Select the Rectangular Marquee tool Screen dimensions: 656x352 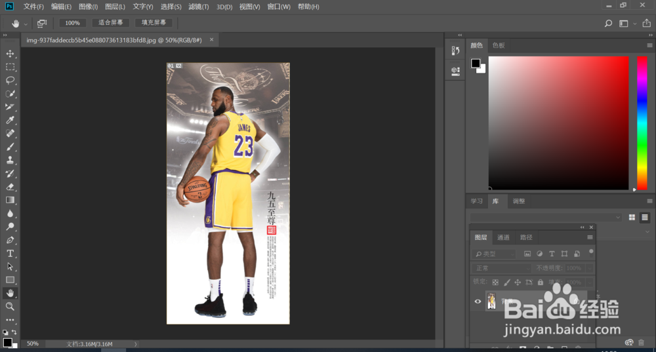(10, 67)
